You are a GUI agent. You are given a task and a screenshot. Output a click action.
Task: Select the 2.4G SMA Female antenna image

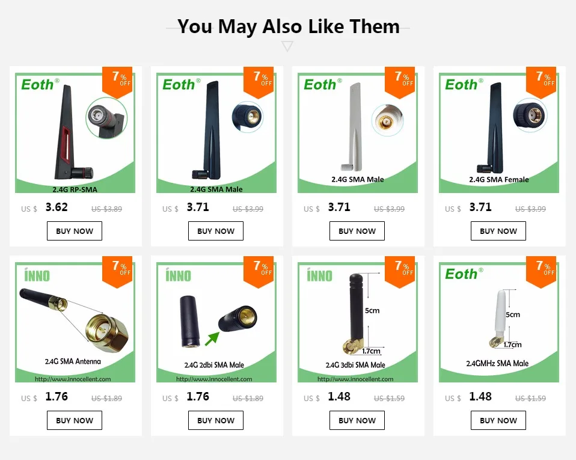pyautogui.click(x=499, y=133)
